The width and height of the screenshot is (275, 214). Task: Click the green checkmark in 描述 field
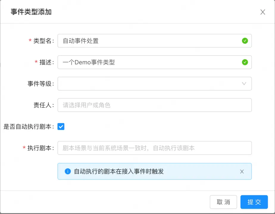245,62
